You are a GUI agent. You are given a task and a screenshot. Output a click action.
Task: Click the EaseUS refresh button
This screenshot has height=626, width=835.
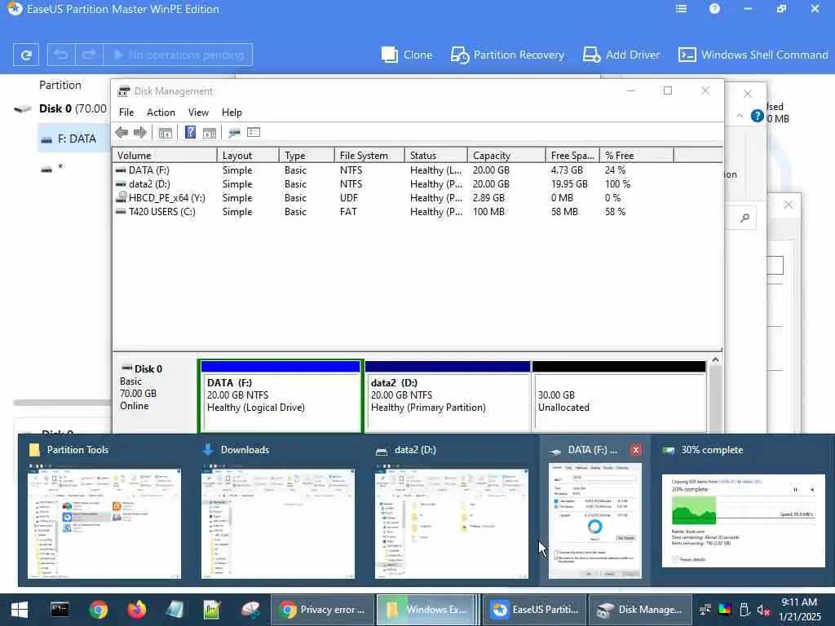[x=26, y=55]
